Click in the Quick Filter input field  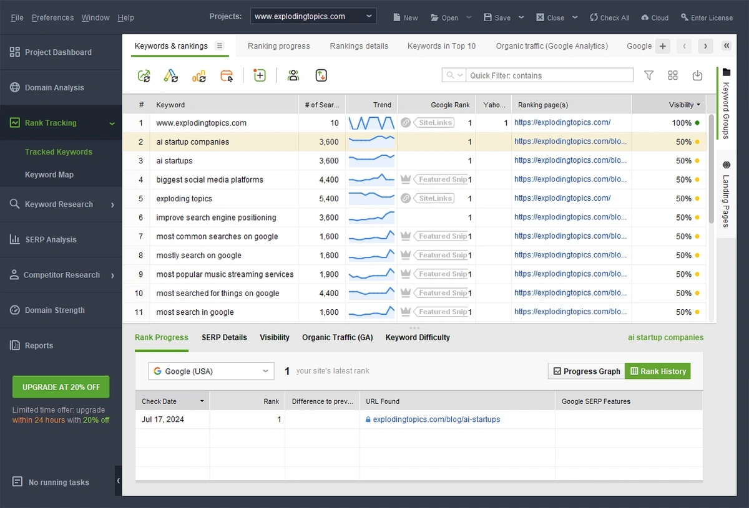550,75
